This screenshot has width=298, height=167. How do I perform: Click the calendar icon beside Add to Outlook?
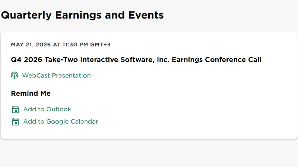tap(15, 109)
